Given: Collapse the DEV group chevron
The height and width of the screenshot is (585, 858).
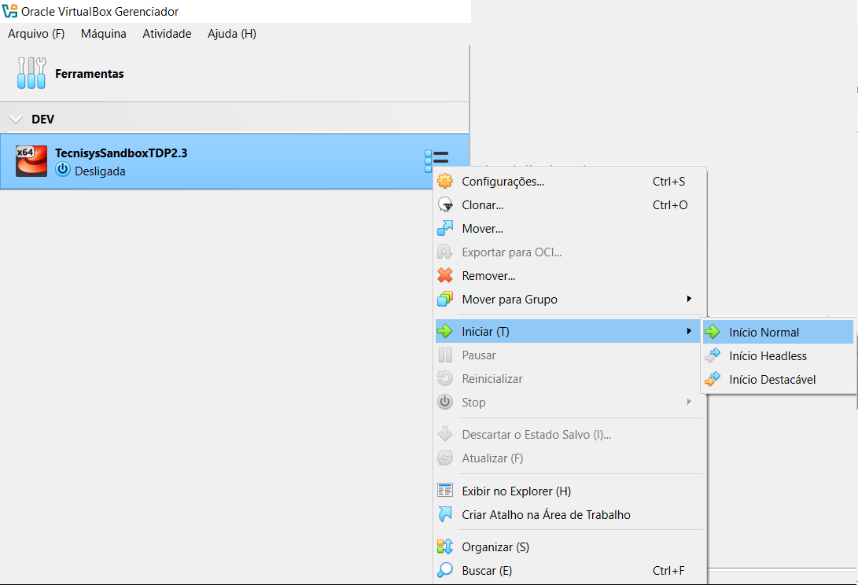Looking at the screenshot, I should pos(16,120).
